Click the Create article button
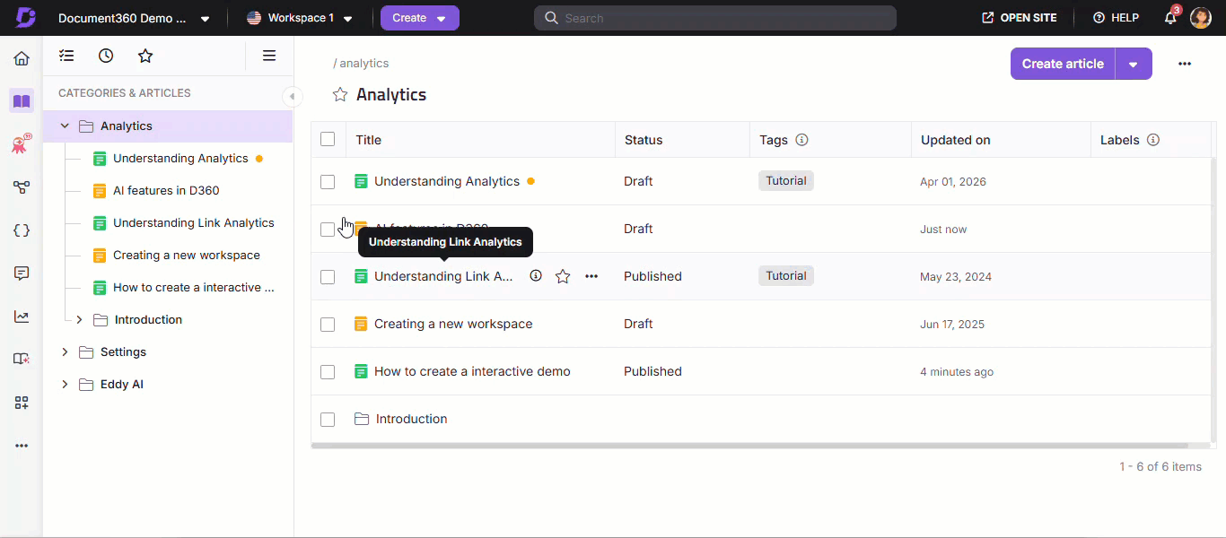Screen dimensions: 1226x538 click(x=1063, y=65)
